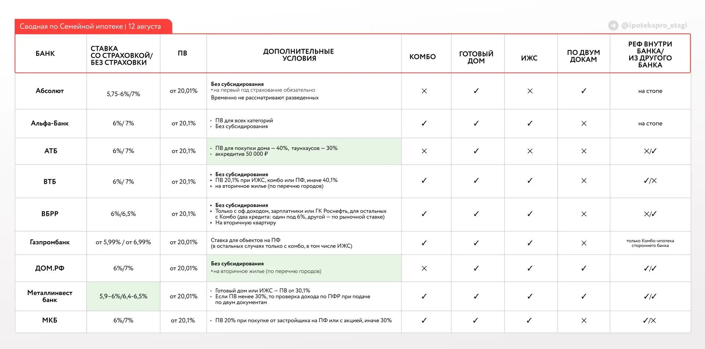
Task: Click the green-highlighted Металлинвест rate cell
Action: coord(123,296)
